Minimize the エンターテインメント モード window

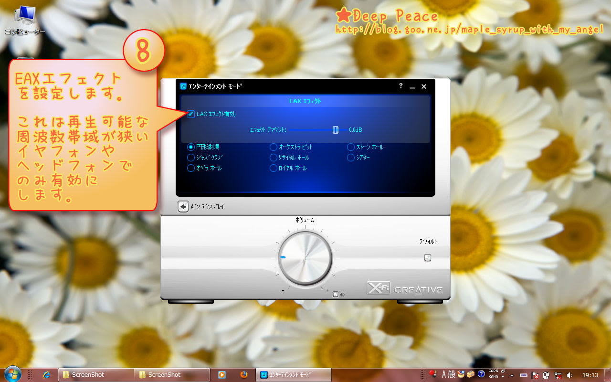point(412,86)
